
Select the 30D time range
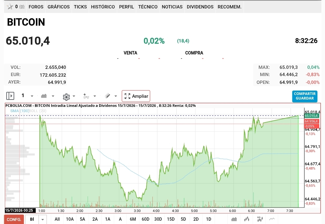(x=158, y=219)
